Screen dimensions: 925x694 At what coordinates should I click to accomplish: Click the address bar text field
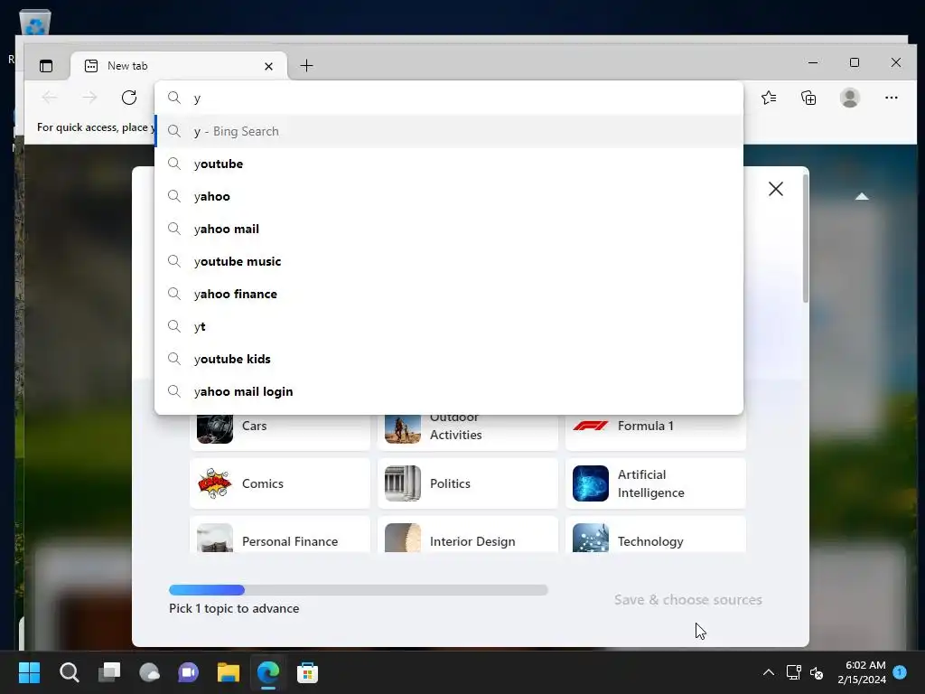pos(449,98)
